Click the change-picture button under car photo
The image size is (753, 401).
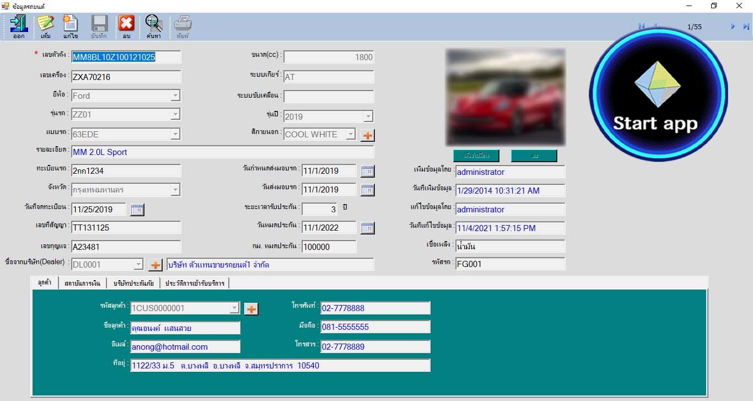click(476, 156)
